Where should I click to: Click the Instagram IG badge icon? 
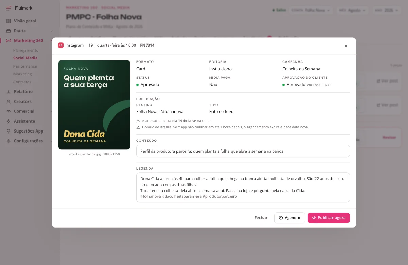click(x=61, y=45)
